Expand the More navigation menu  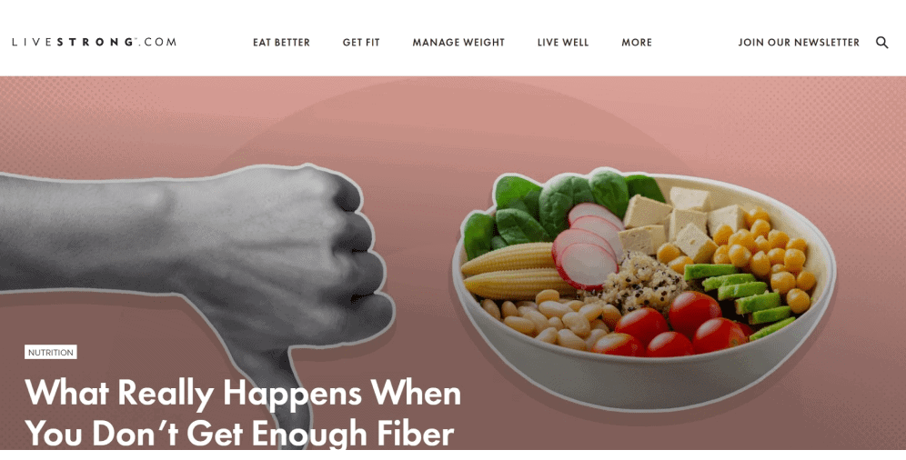pyautogui.click(x=637, y=42)
